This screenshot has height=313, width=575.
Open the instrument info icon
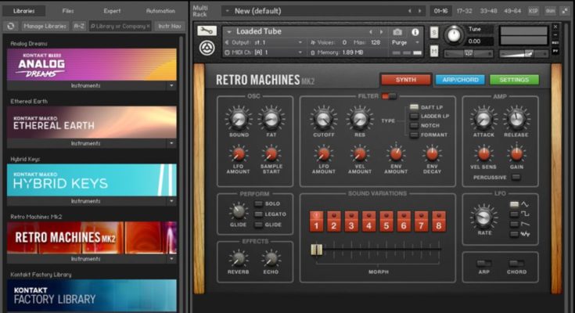415,32
